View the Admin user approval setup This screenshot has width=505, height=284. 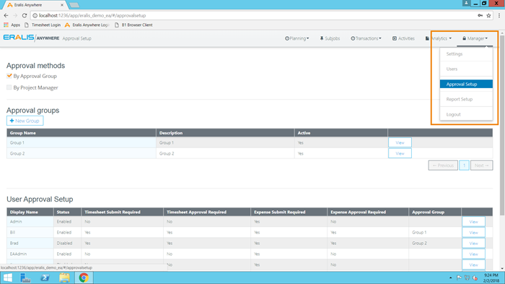pos(473,222)
